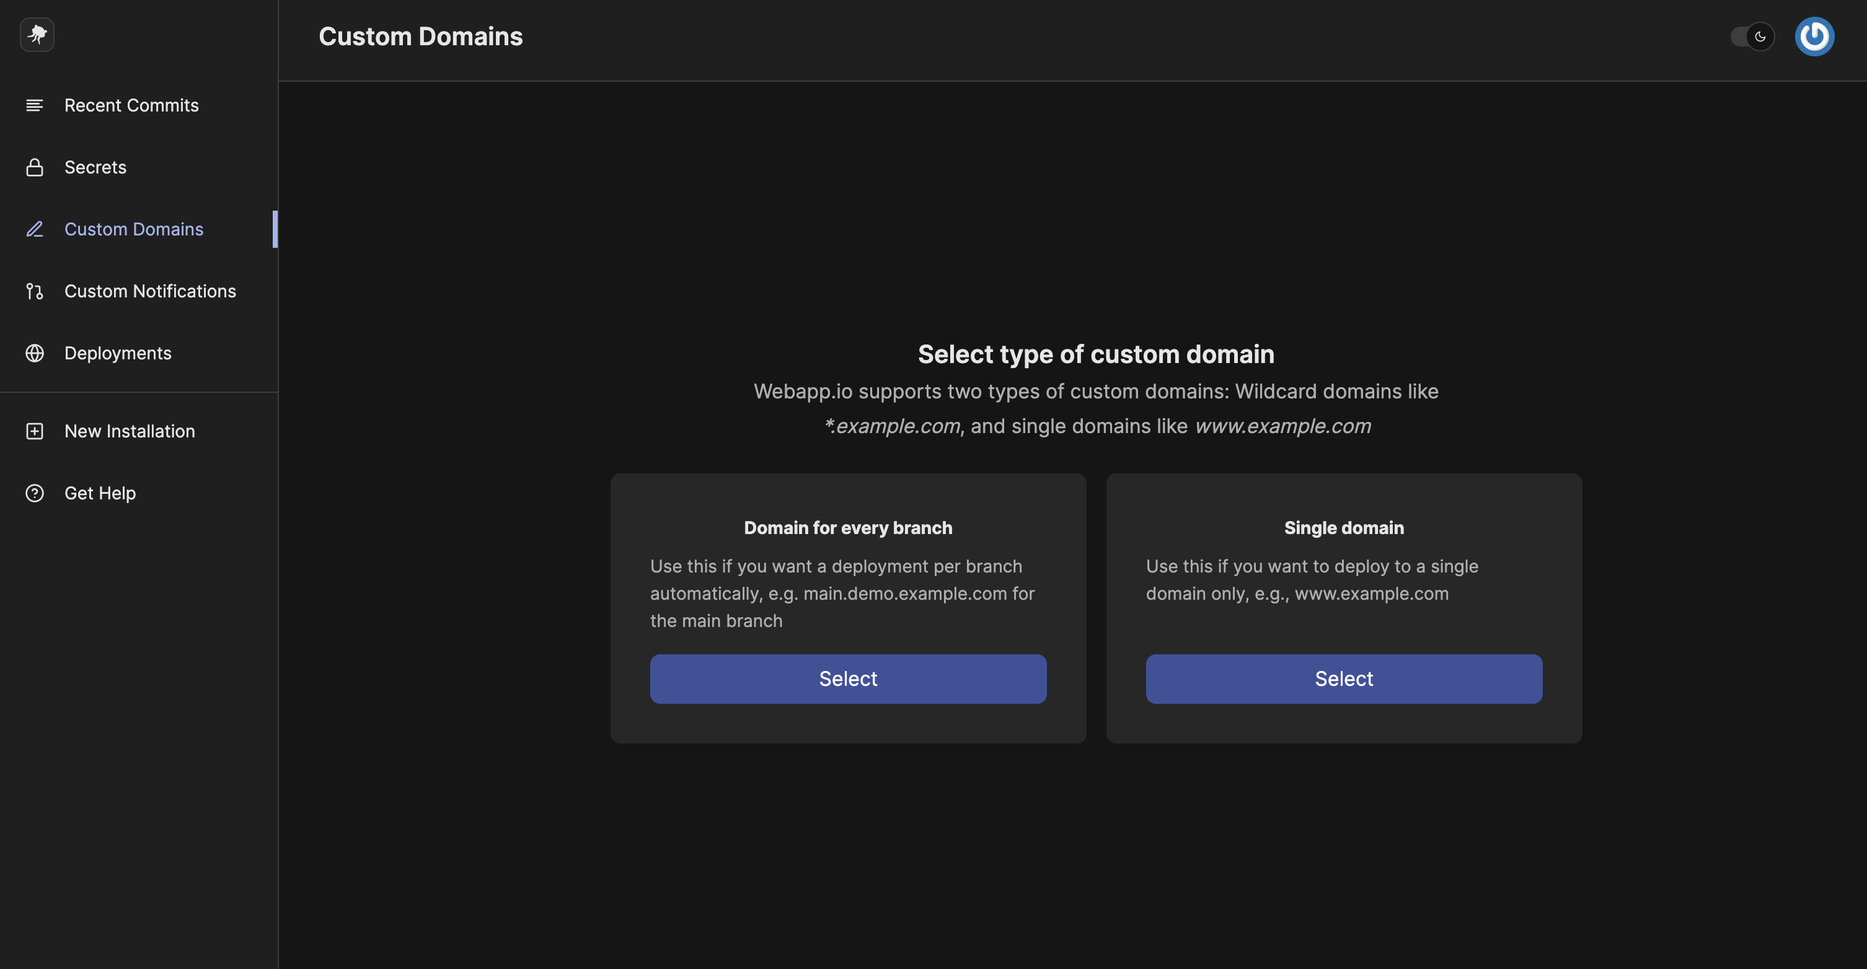Select the Single domain option
Screen dimensions: 1867x969
pyautogui.click(x=1344, y=678)
